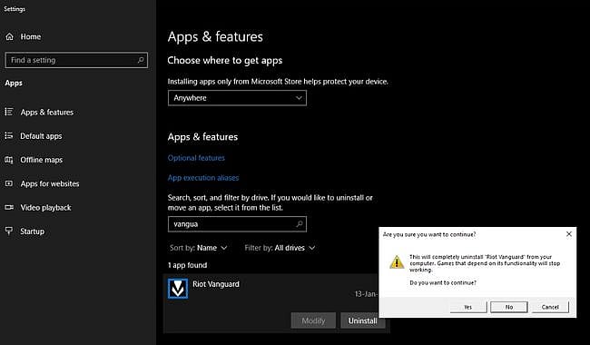Open the Filter by All drives dropdown
590x345 pixels.
click(280, 248)
